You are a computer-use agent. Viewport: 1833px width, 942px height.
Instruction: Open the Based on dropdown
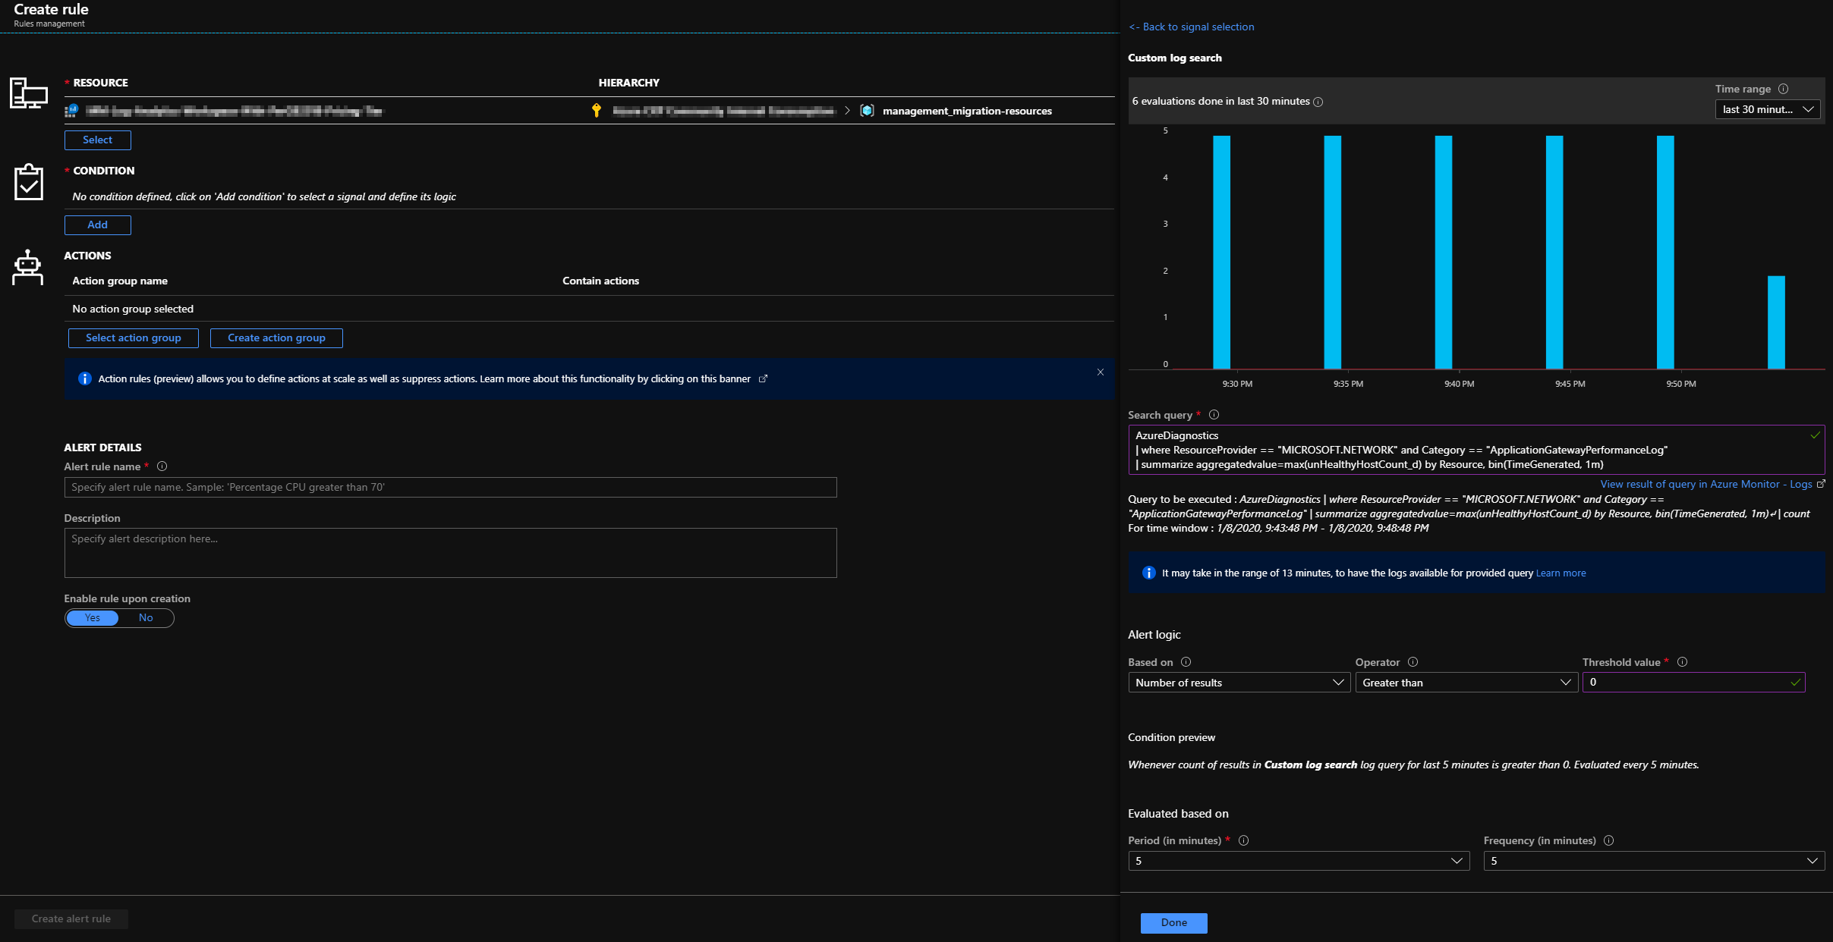(1239, 683)
